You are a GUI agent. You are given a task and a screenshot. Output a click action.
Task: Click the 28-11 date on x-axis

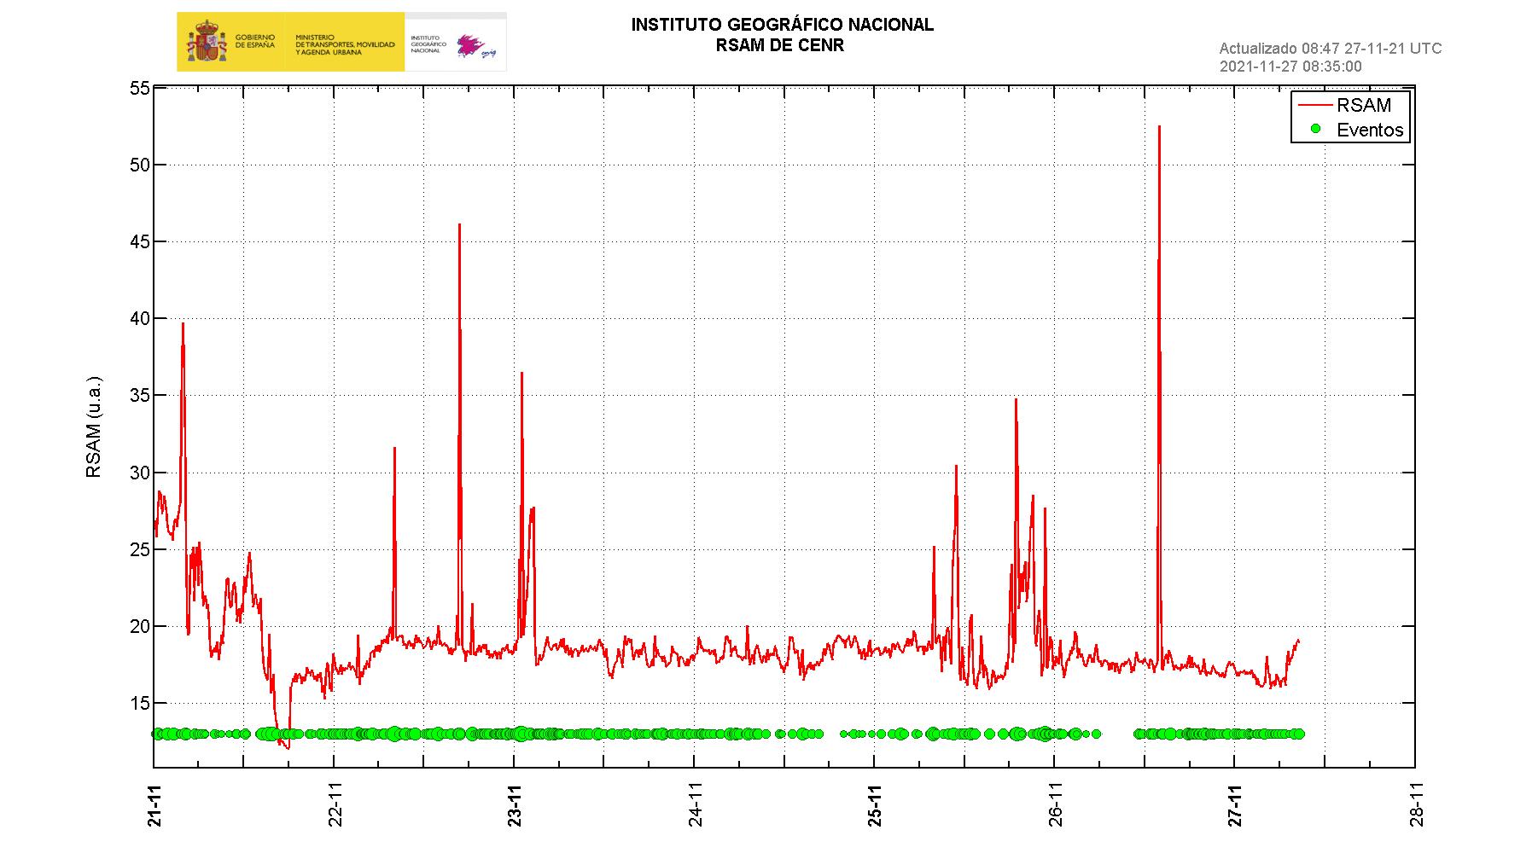pyautogui.click(x=1415, y=804)
